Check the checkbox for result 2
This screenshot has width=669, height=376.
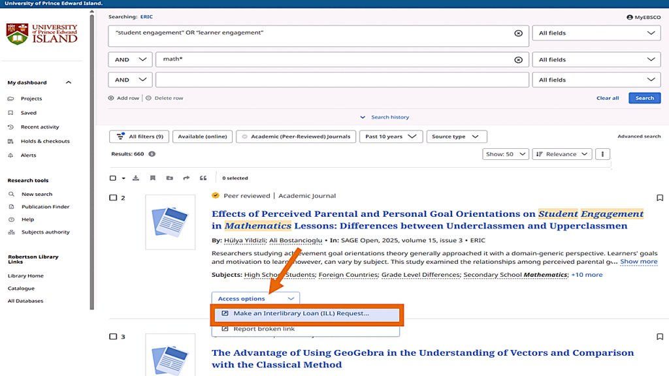click(113, 198)
